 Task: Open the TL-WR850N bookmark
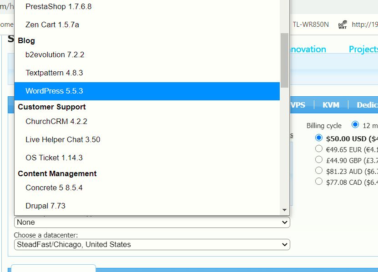[x=311, y=25]
